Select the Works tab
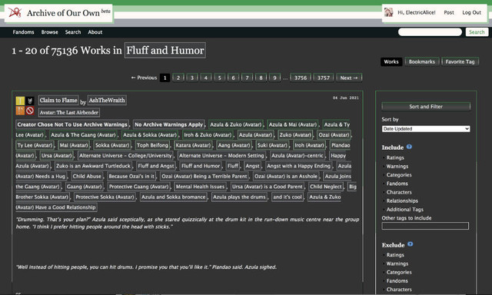This screenshot has height=295, width=492. click(391, 61)
